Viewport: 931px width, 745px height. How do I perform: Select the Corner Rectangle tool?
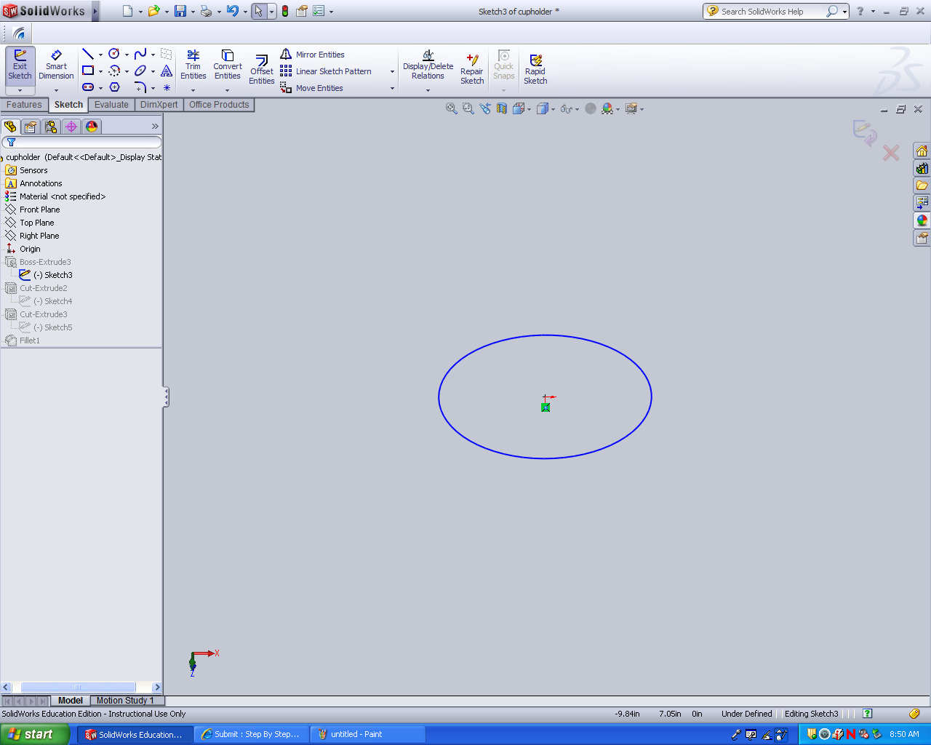pyautogui.click(x=88, y=71)
